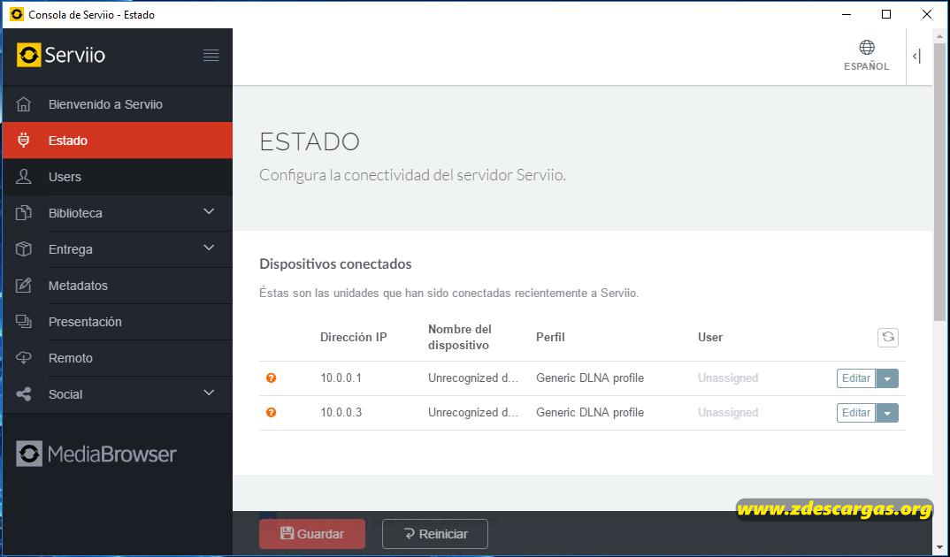Collapse the side panel with the arrow icon
The height and width of the screenshot is (557, 950).
pos(916,57)
